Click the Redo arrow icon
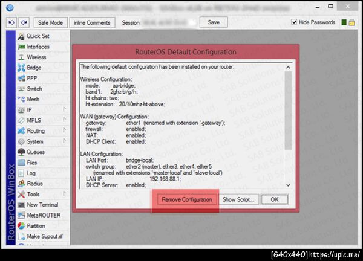 pyautogui.click(x=24, y=22)
